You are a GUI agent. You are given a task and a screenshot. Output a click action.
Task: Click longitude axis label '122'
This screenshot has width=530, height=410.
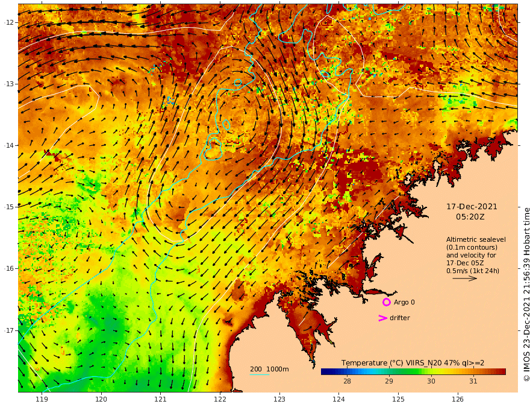(220, 399)
